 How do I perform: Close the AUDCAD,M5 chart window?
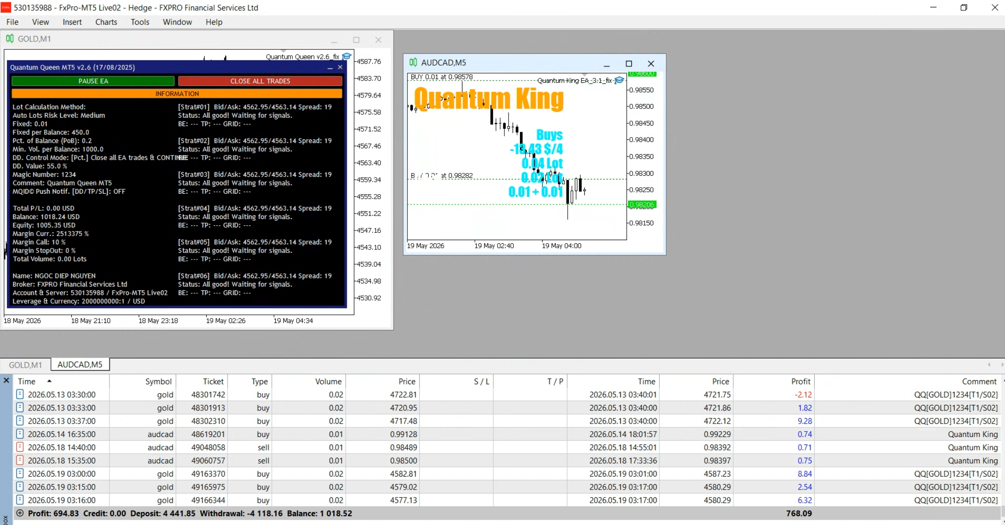click(x=651, y=63)
